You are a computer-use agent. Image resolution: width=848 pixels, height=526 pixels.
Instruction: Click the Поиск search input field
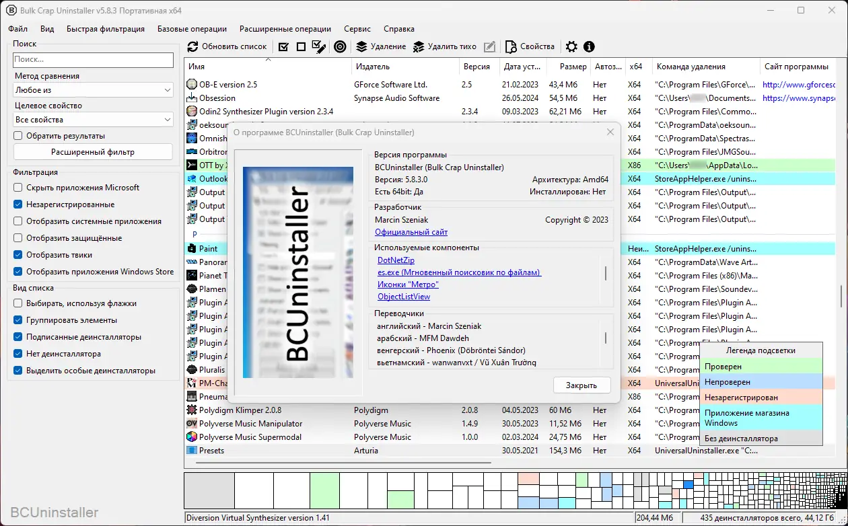pyautogui.click(x=93, y=60)
